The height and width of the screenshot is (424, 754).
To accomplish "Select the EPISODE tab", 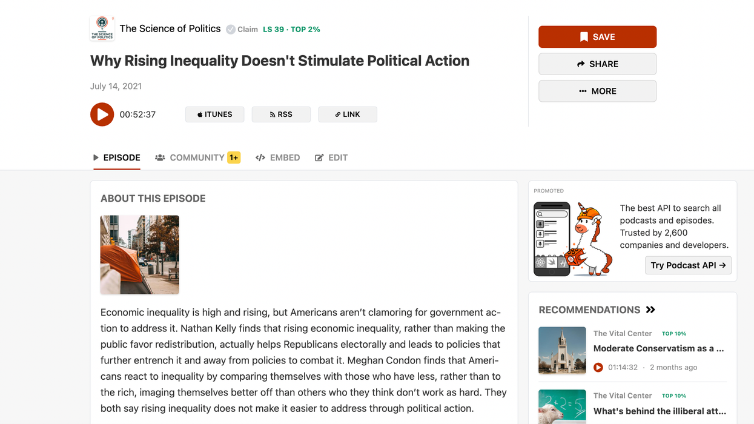I will (116, 157).
